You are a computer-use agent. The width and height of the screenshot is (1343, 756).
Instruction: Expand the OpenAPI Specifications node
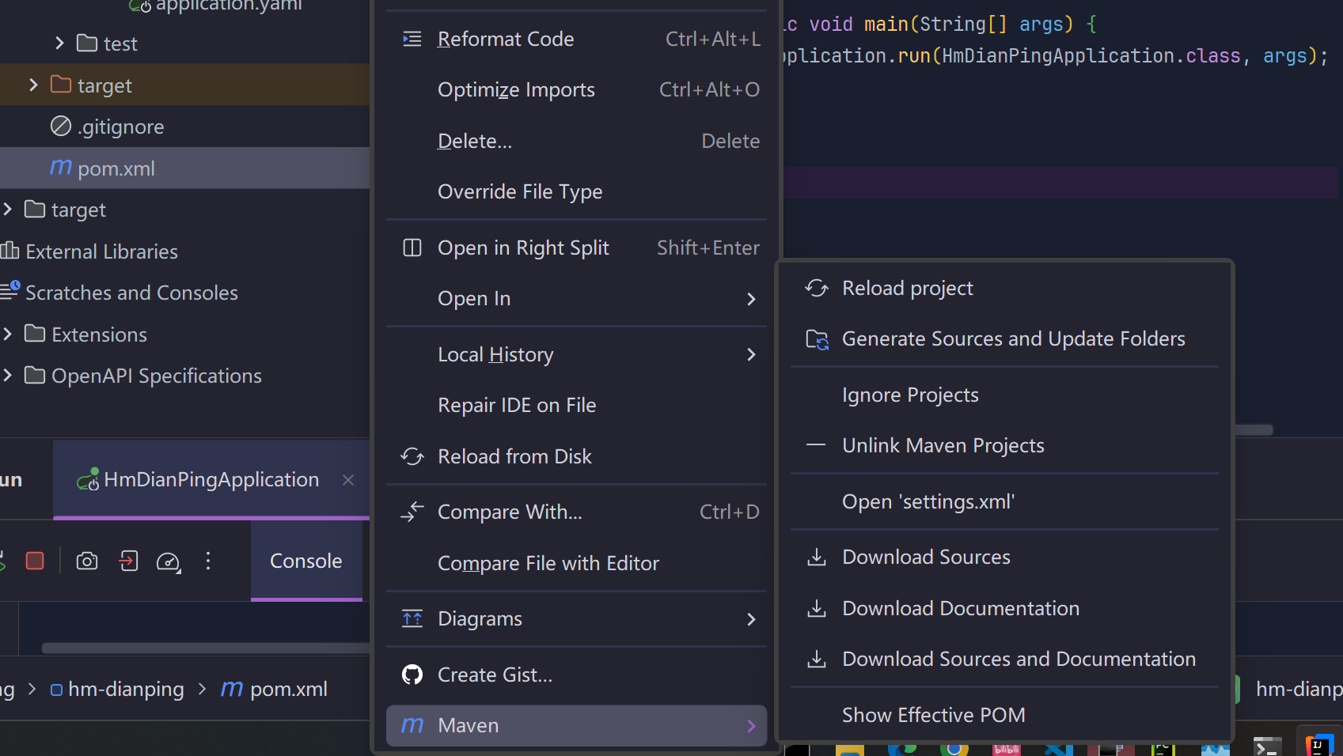pyautogui.click(x=7, y=375)
